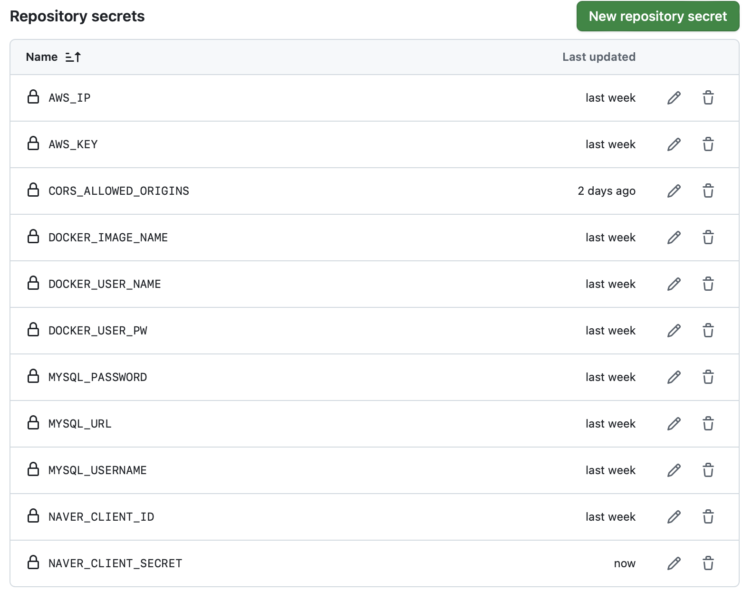Click 'last week' in the AWS_KEY row
752x591 pixels.
610,144
